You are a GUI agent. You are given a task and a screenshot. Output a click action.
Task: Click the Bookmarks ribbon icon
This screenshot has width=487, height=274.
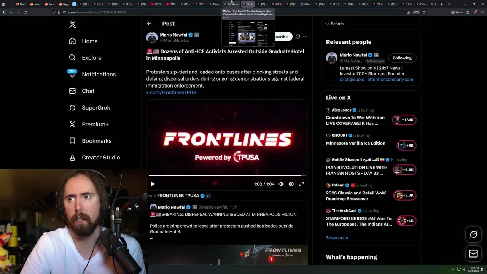click(x=72, y=141)
